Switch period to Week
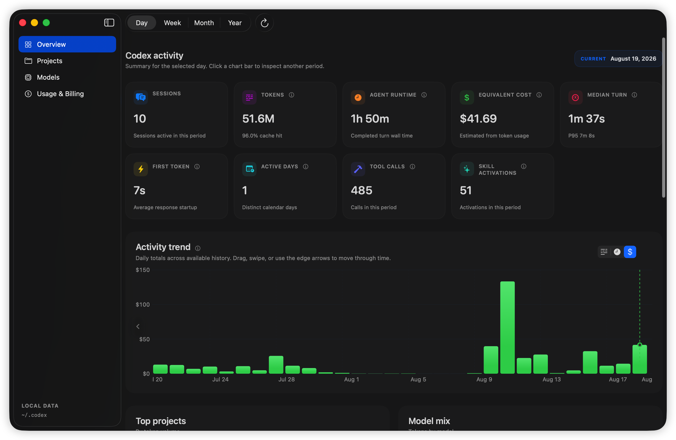 click(x=172, y=23)
